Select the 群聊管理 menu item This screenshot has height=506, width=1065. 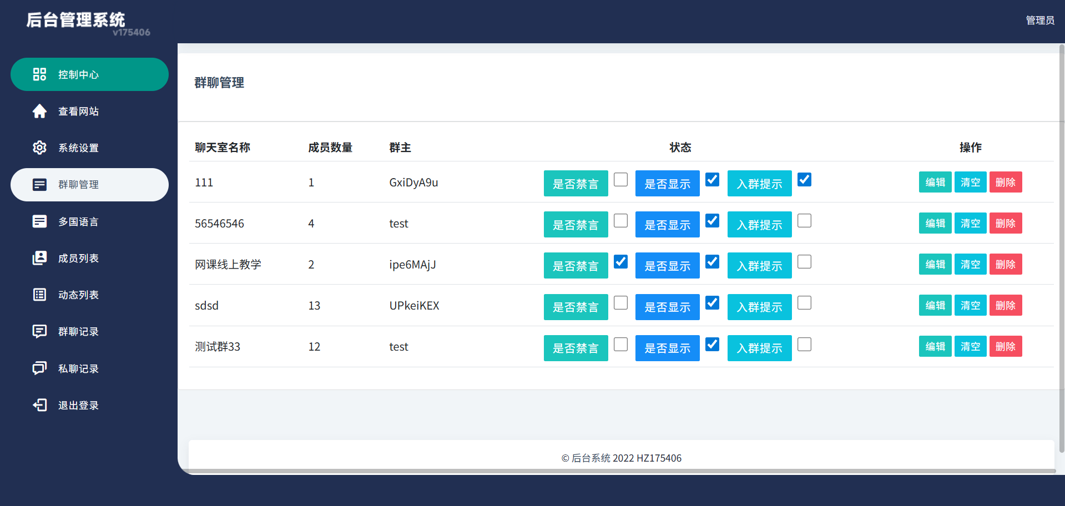[89, 185]
